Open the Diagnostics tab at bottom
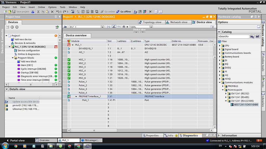The width and height of the screenshot is (266, 149). coord(190,136)
